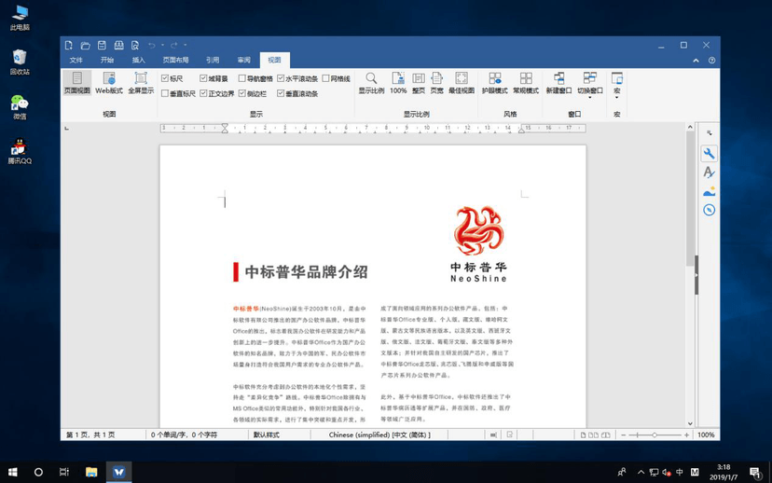Expand the 宏 macro dropdown

[617, 98]
